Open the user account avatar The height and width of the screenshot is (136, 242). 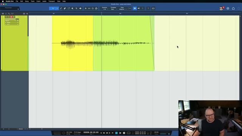221,8
